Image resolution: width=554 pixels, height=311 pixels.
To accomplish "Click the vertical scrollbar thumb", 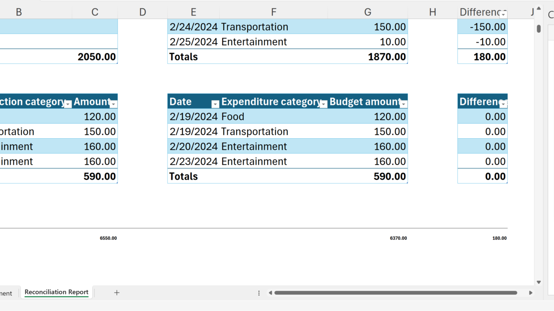I will coord(539,29).
